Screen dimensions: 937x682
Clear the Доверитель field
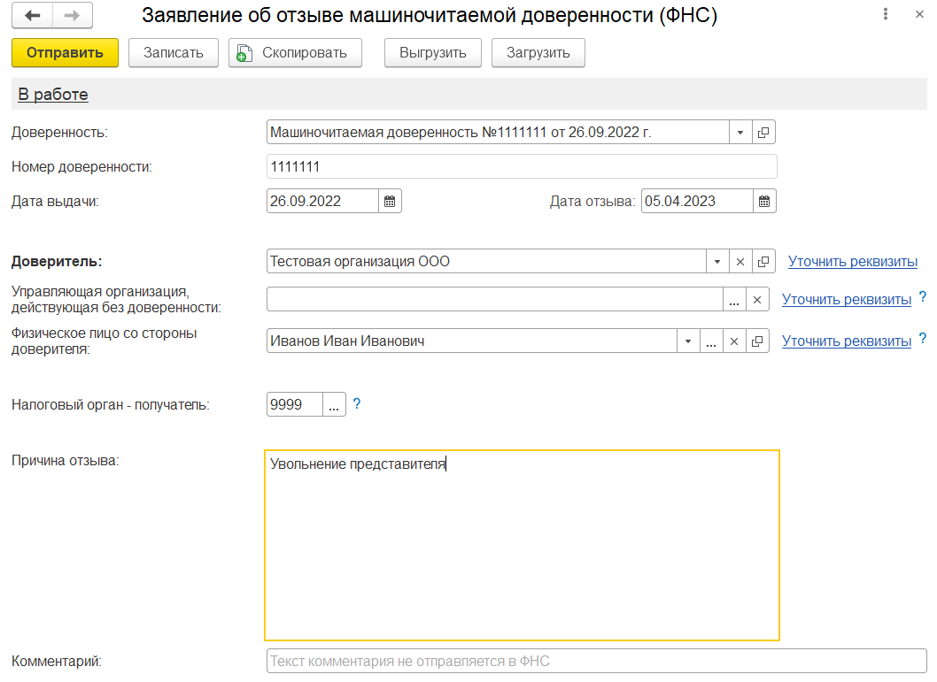740,261
